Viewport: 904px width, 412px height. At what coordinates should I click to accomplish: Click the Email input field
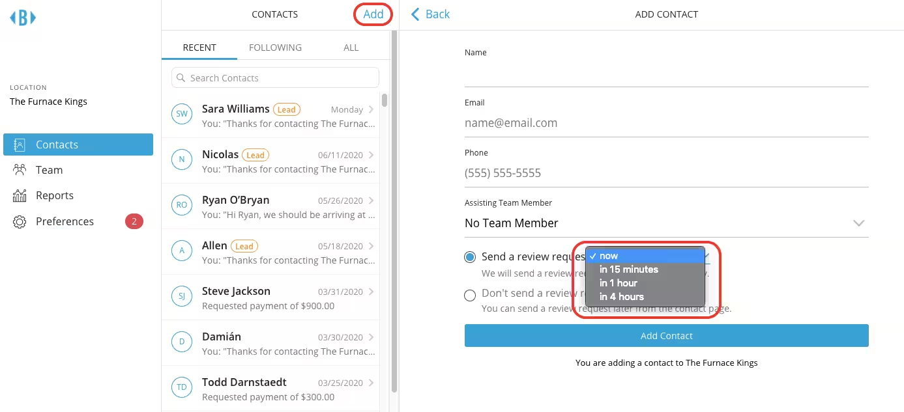point(666,123)
